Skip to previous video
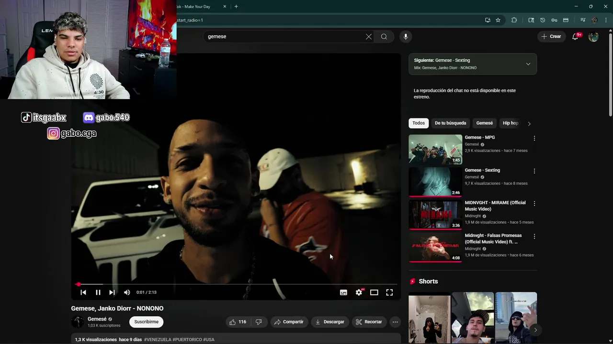613x344 pixels. click(83, 292)
